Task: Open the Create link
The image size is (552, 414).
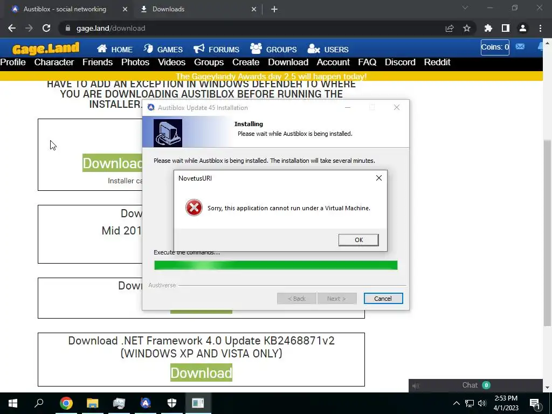Action: click(246, 63)
